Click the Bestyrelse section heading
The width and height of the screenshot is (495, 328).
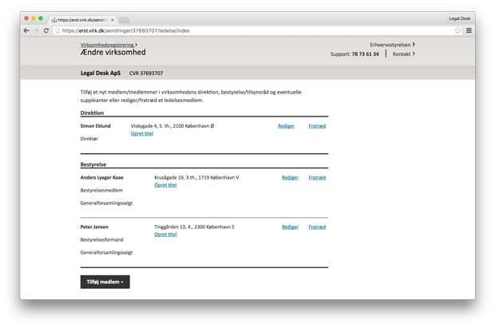tap(93, 164)
